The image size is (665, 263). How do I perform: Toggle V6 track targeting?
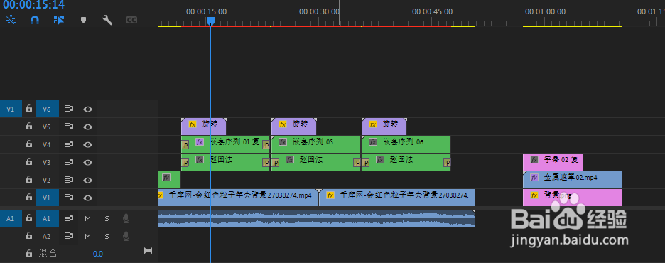[x=47, y=109]
